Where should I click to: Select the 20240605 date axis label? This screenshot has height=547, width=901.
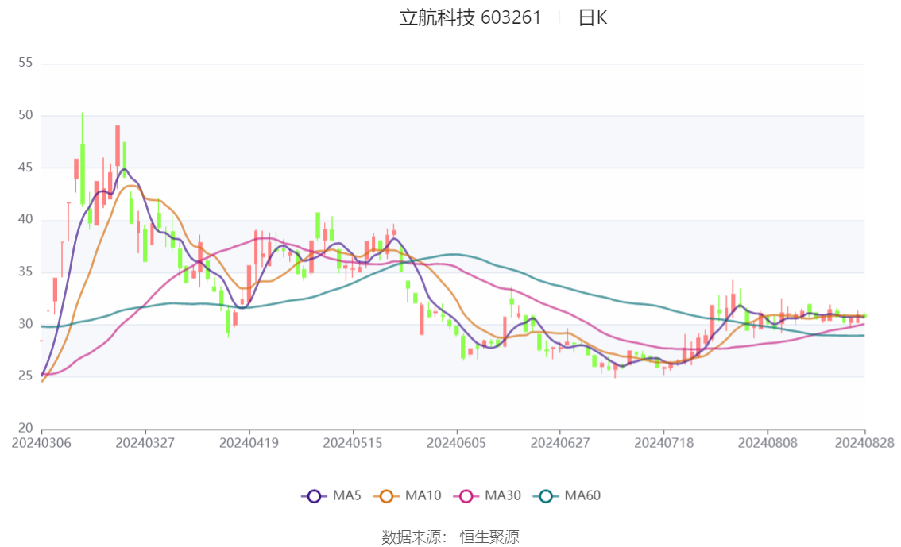click(x=456, y=443)
